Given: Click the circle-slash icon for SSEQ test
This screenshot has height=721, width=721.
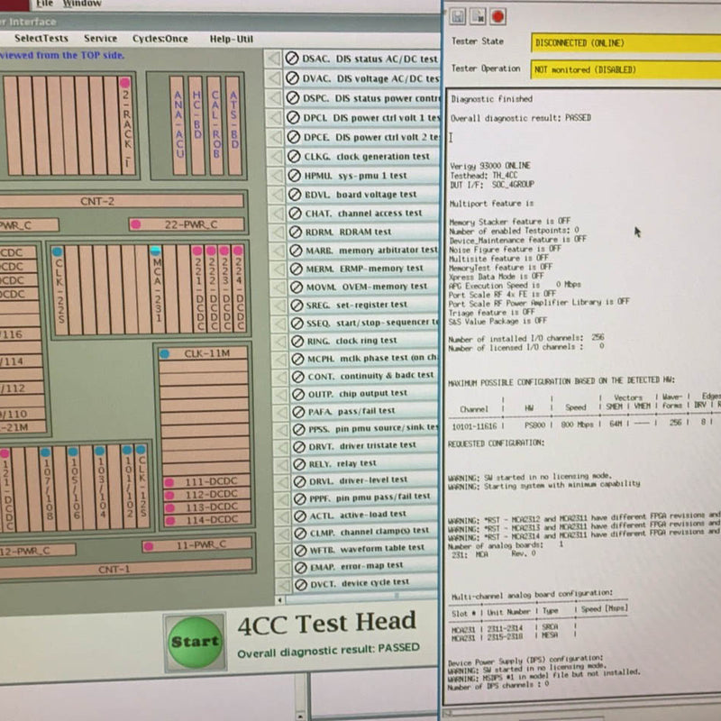Looking at the screenshot, I should [297, 324].
